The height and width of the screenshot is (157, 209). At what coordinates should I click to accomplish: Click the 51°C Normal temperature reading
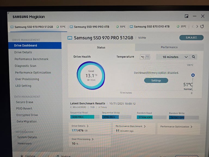[188, 86]
